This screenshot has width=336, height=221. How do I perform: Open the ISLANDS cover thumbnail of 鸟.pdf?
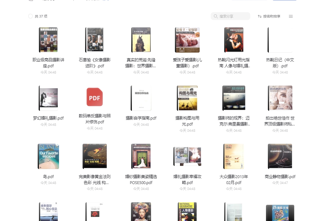[x=48, y=156]
